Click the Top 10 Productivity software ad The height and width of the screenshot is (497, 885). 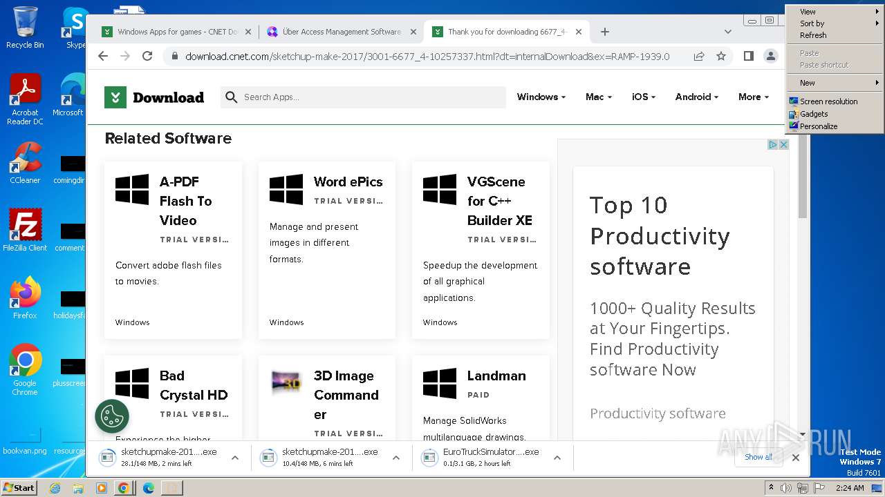673,304
